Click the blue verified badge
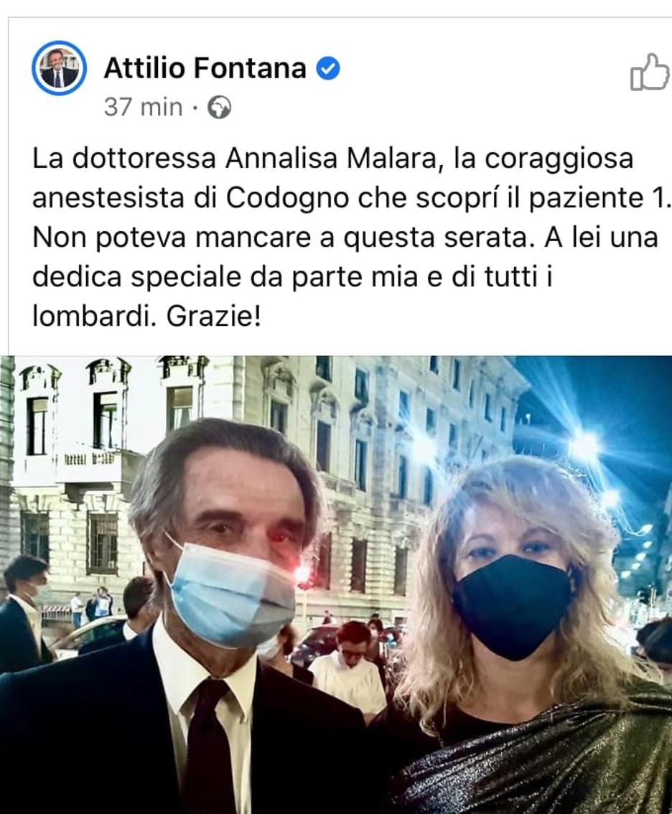672x814 pixels. pos(328,68)
